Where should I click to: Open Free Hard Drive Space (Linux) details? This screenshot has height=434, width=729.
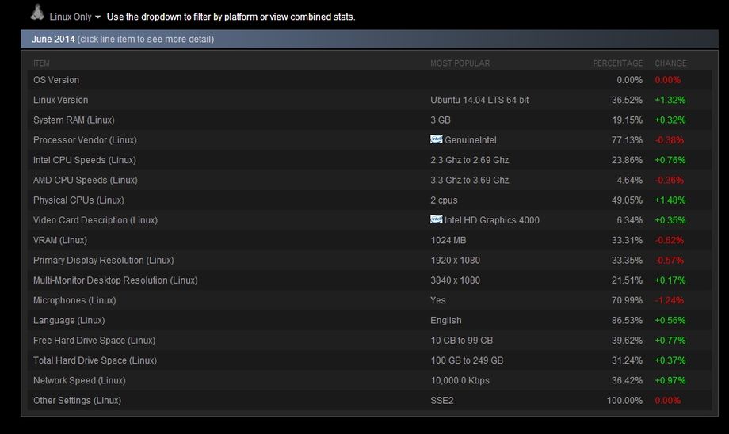pos(369,340)
